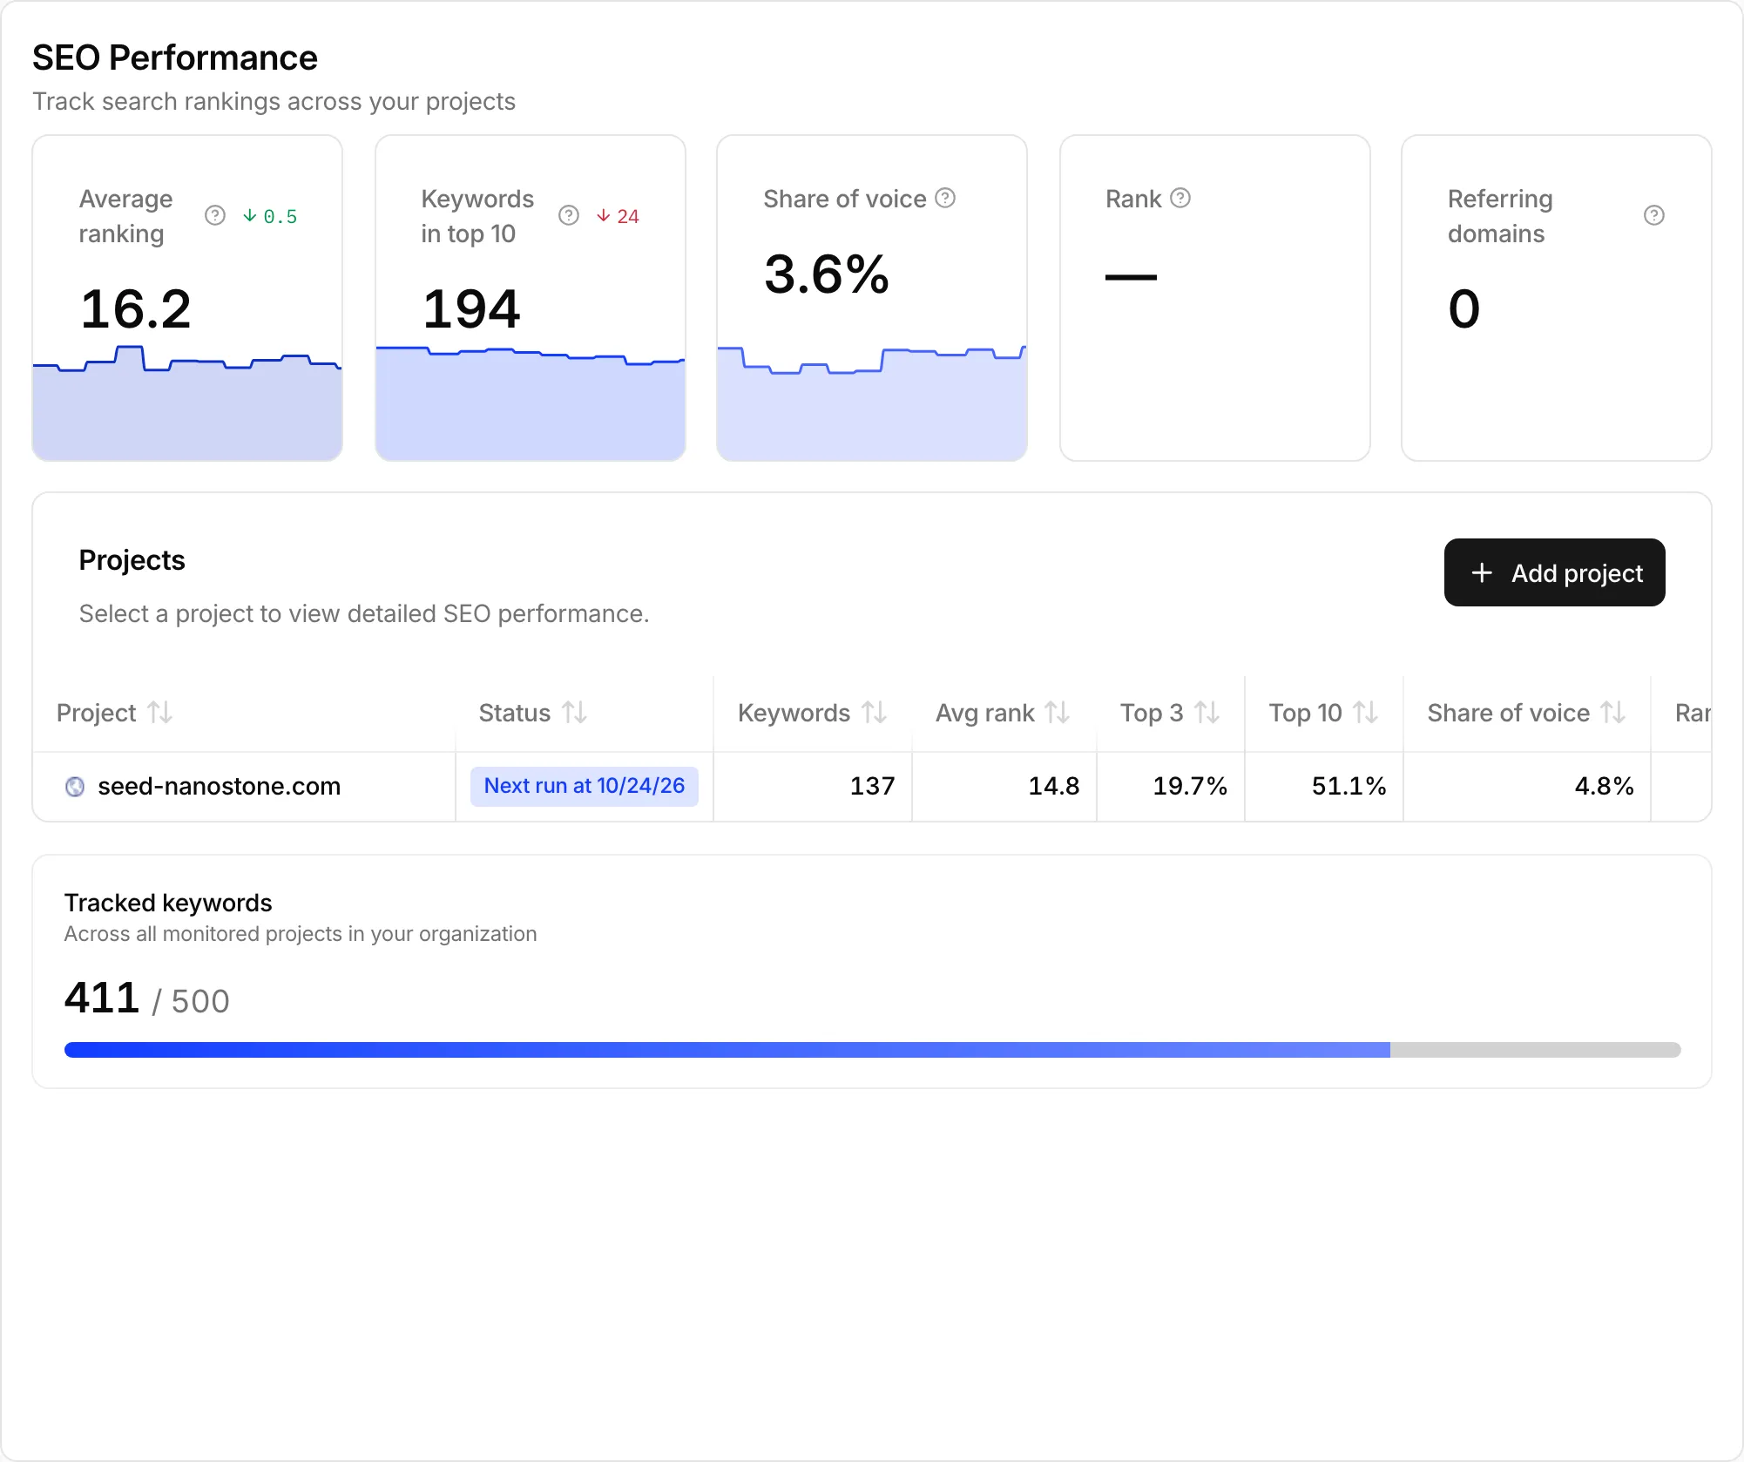Click the Add project button
The height and width of the screenshot is (1462, 1744).
(1554, 572)
